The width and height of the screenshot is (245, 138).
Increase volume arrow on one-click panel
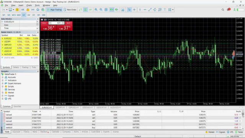[x=63, y=23]
